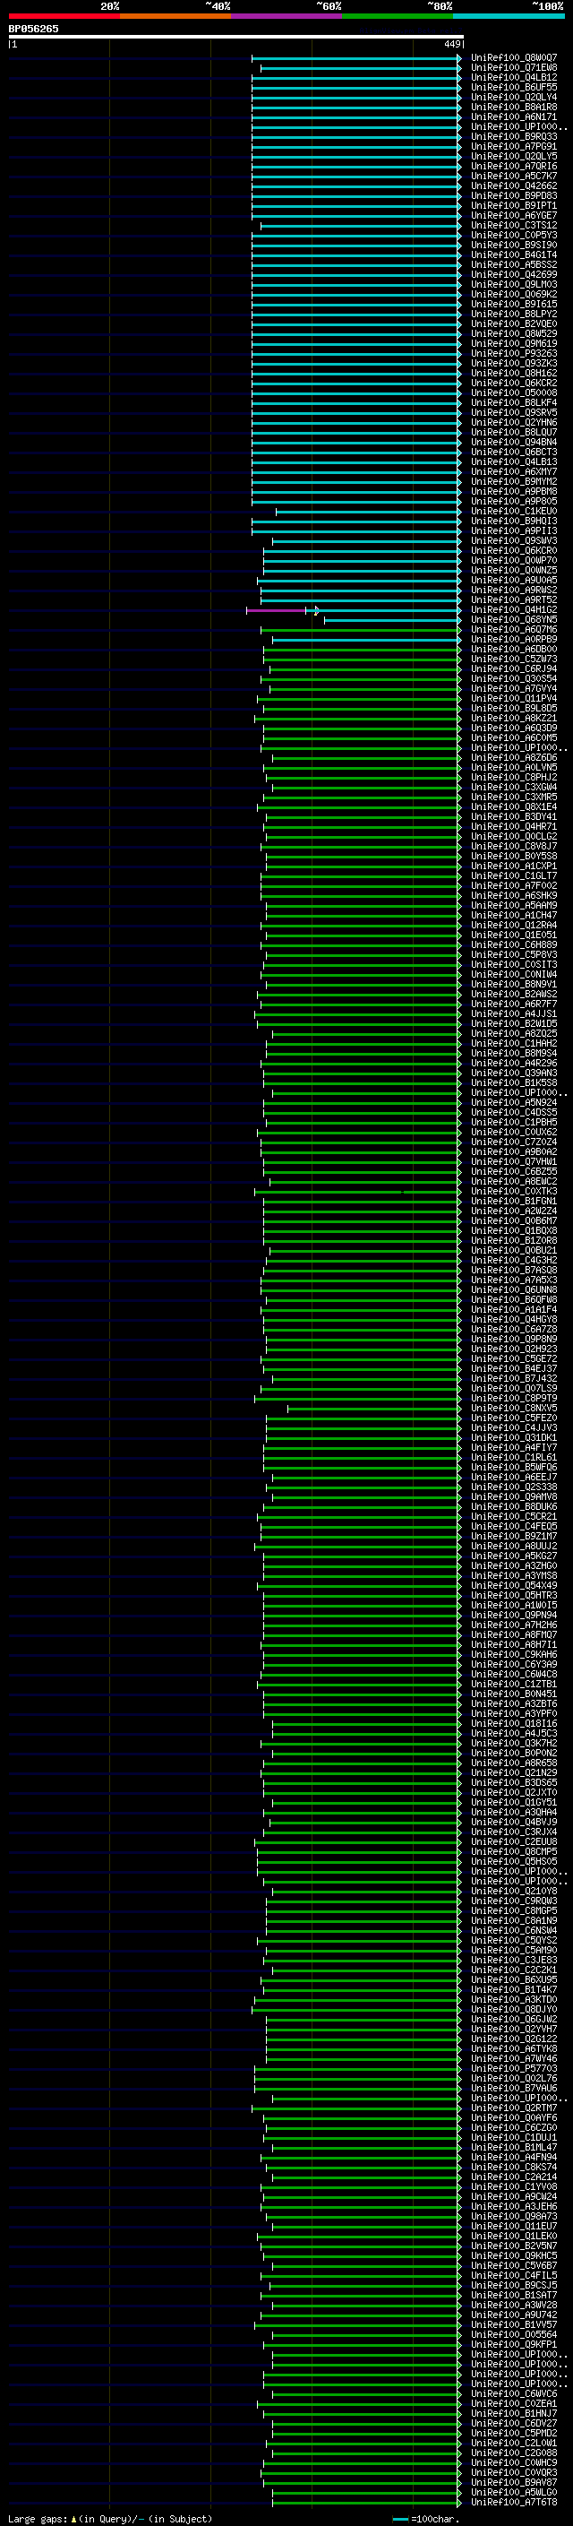Click hit label UniRef100_Q069K2
Viewport: 573px width, 2526px height.
(x=513, y=294)
